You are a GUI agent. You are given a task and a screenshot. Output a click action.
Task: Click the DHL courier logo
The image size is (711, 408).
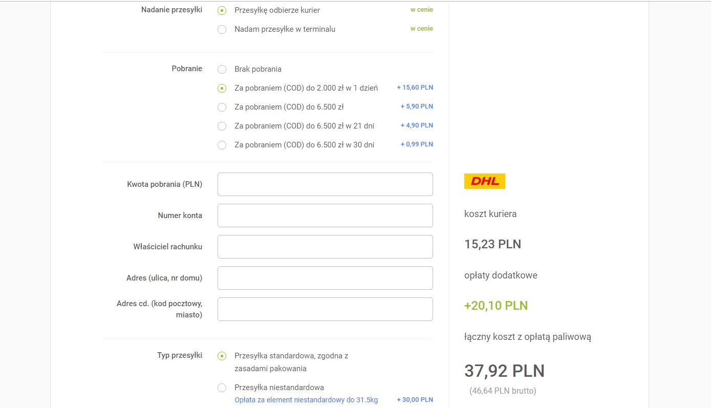click(x=484, y=181)
